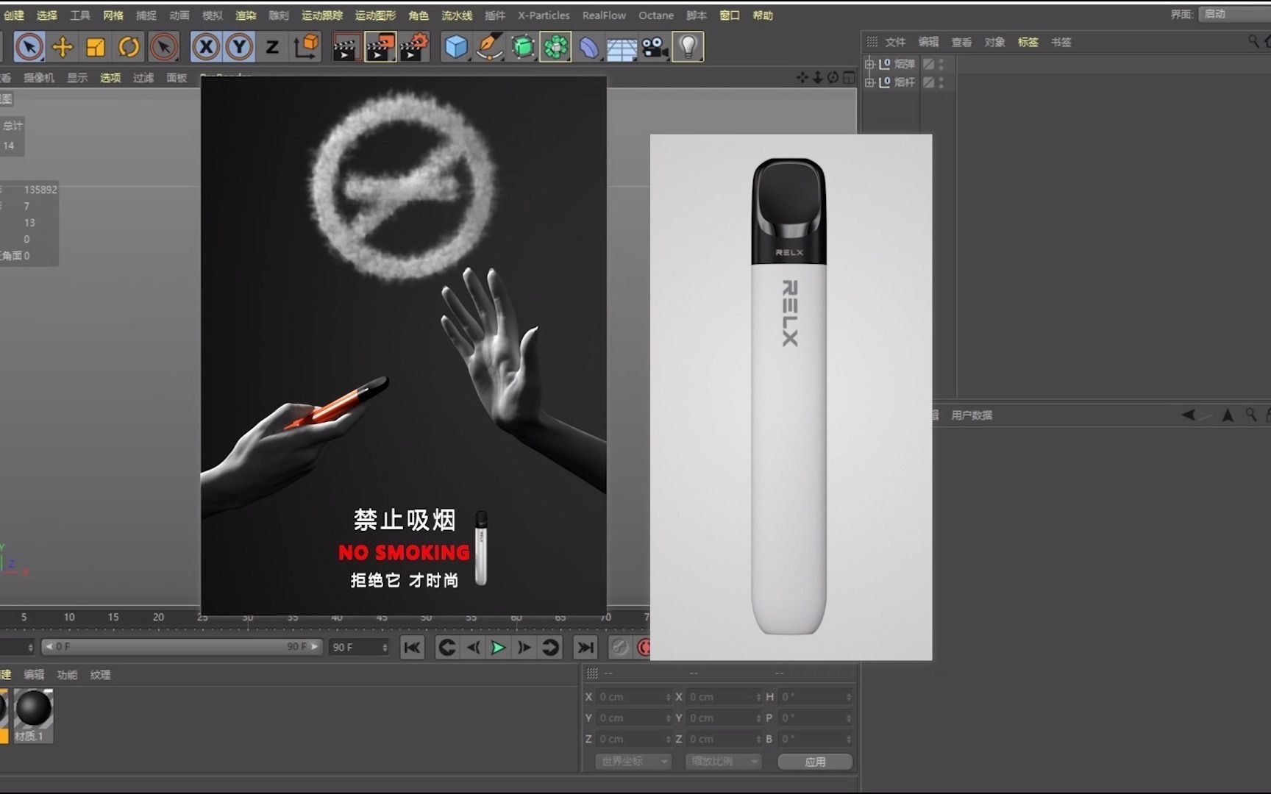Add a cube primitive object

[456, 47]
